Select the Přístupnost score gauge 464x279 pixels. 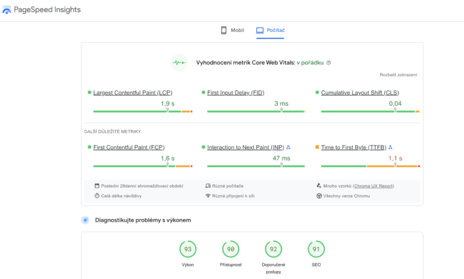coord(231,248)
